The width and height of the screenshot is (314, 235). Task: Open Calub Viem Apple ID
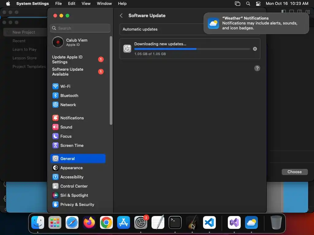[78, 42]
